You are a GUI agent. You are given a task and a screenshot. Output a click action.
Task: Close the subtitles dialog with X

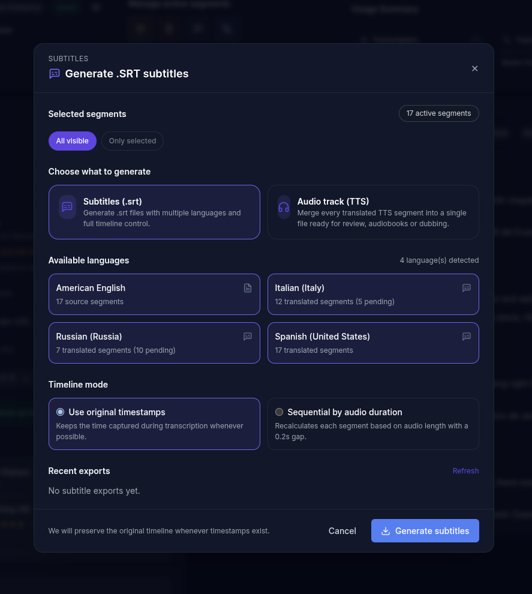[x=474, y=68]
